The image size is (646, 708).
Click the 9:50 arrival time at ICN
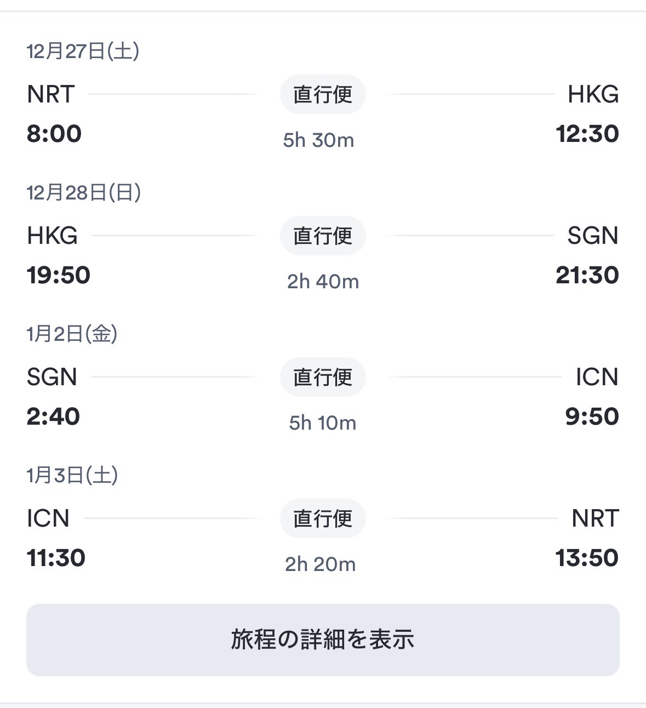point(592,416)
